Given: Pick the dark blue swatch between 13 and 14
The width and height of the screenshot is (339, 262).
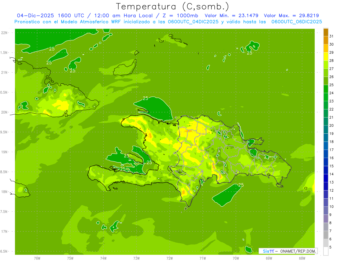Looking at the screenshot, I should (326, 178).
